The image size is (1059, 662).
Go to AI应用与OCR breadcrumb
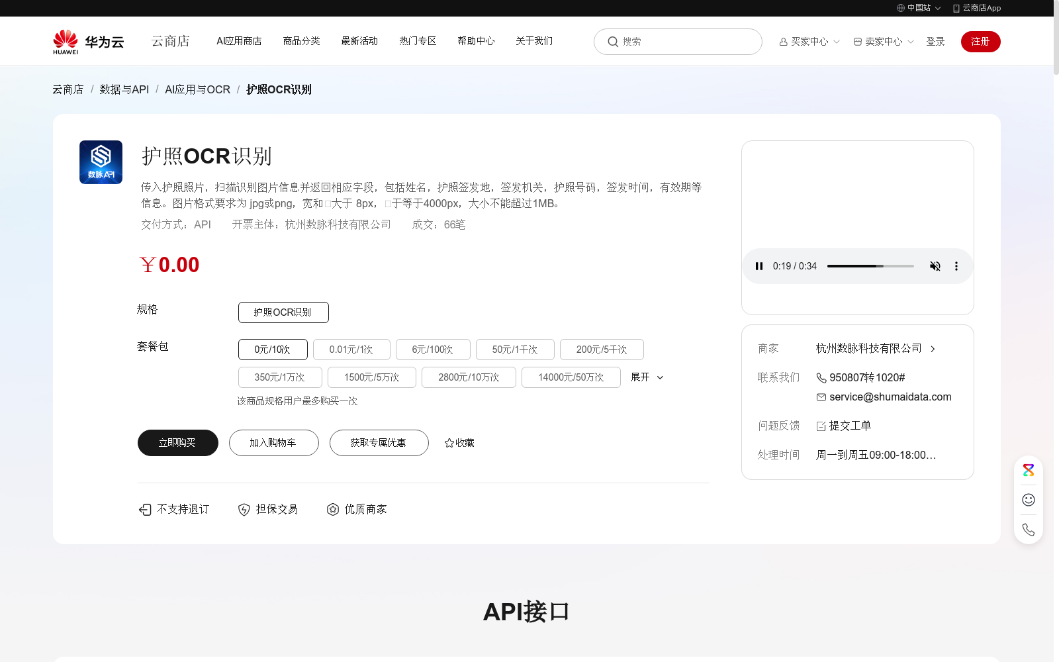[x=197, y=89]
